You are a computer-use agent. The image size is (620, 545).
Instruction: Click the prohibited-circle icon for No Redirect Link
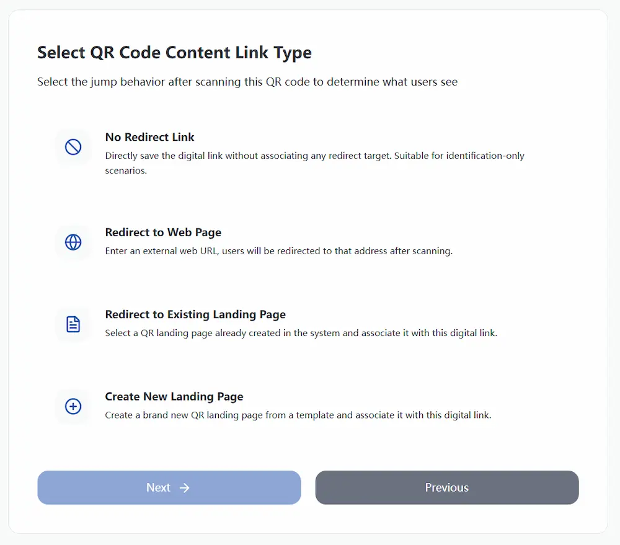point(73,147)
